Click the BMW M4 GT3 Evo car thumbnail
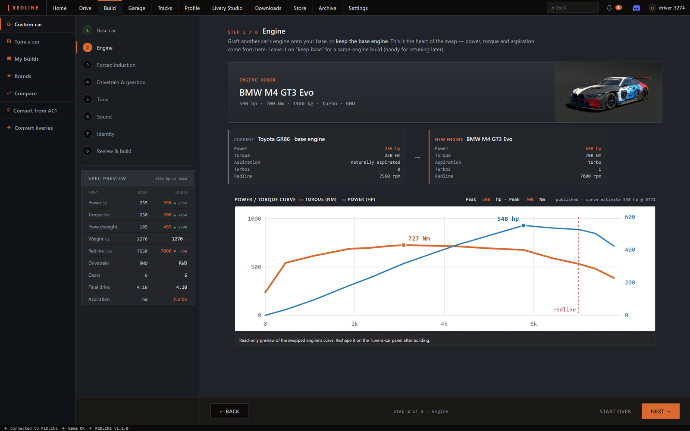 coord(608,92)
